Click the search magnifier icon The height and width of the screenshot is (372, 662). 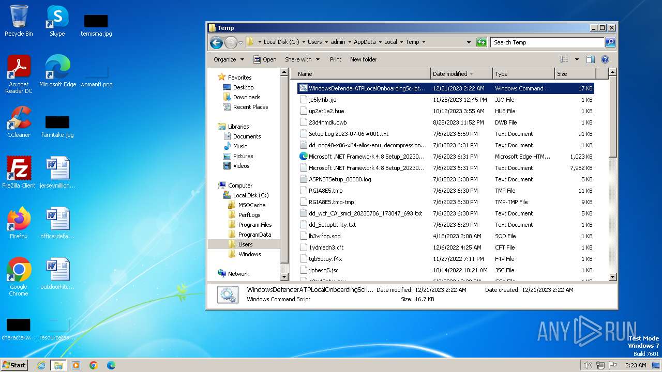click(610, 42)
